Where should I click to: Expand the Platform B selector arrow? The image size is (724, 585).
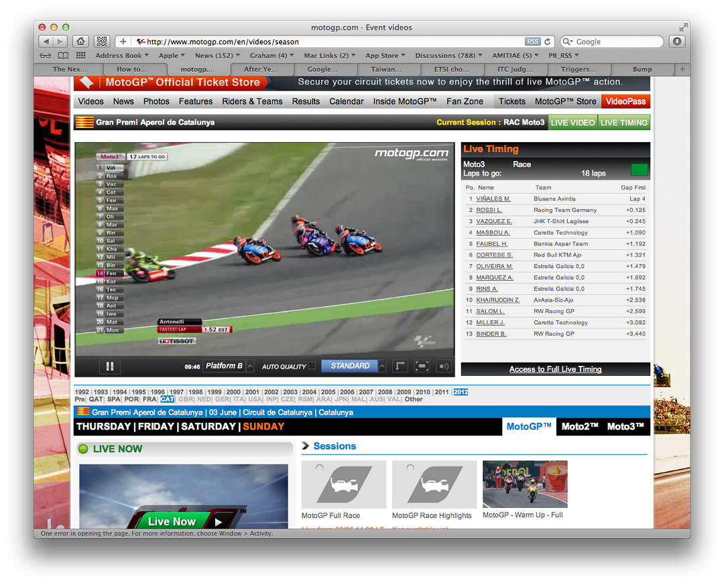tap(250, 366)
